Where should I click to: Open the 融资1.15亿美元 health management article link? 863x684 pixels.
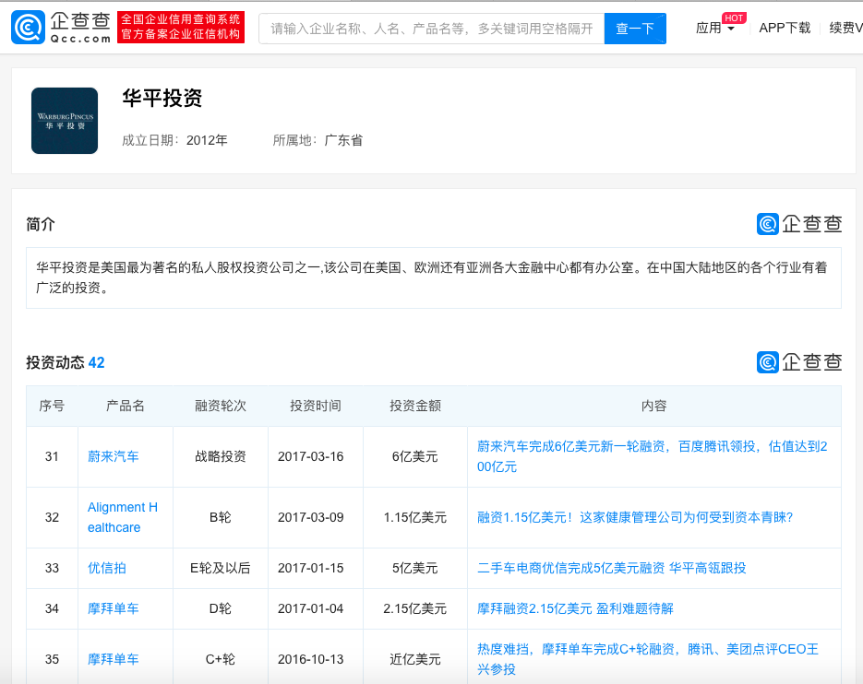pyautogui.click(x=635, y=517)
